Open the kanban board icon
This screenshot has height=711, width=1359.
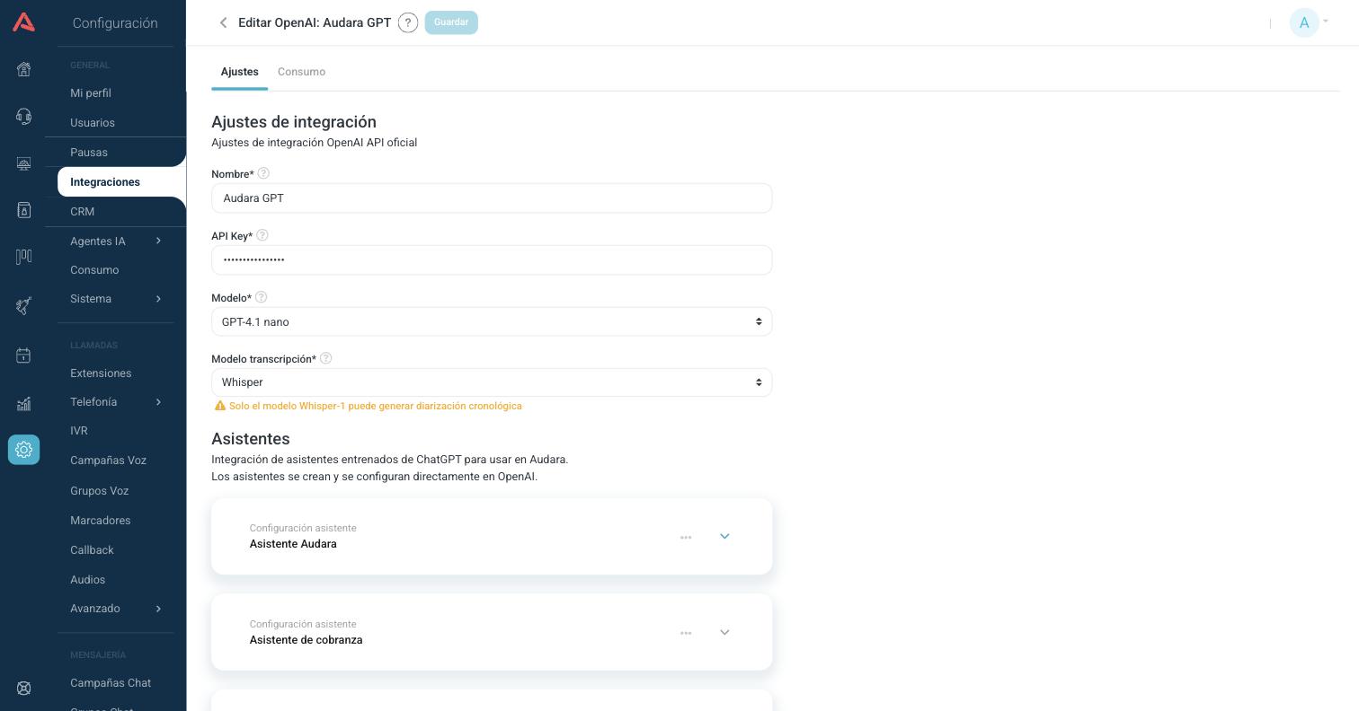(24, 257)
